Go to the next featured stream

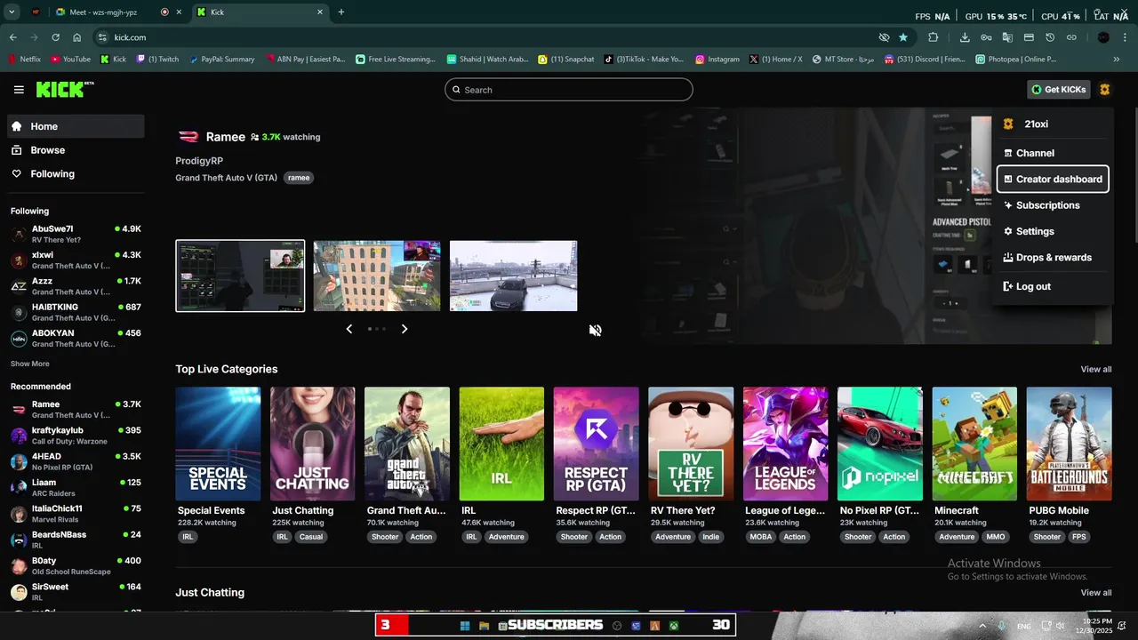pos(405,329)
